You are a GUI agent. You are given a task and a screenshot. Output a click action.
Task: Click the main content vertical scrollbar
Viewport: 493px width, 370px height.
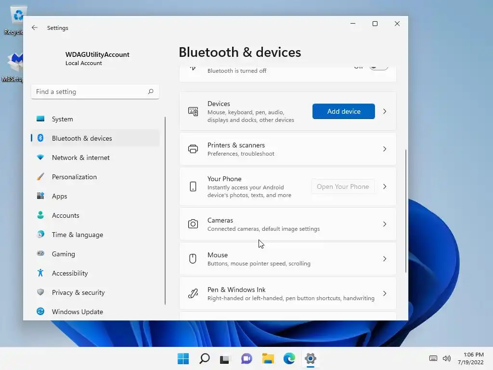(x=405, y=211)
